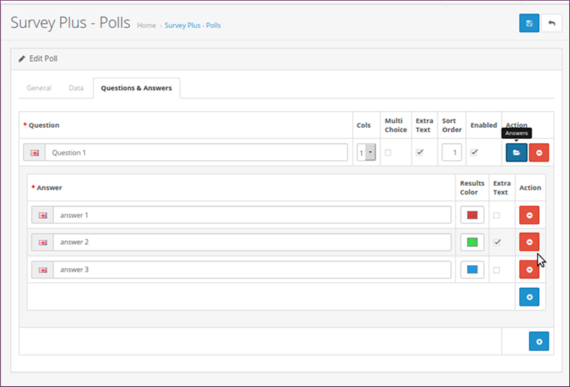Add new answer with blue plus icon
570x387 pixels.
(x=530, y=297)
